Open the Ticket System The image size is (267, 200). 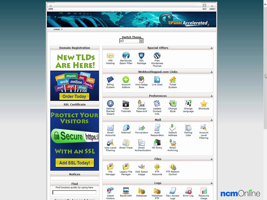172,83
